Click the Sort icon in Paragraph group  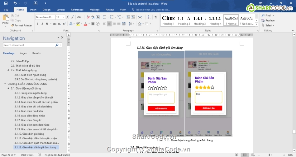coord(149,17)
